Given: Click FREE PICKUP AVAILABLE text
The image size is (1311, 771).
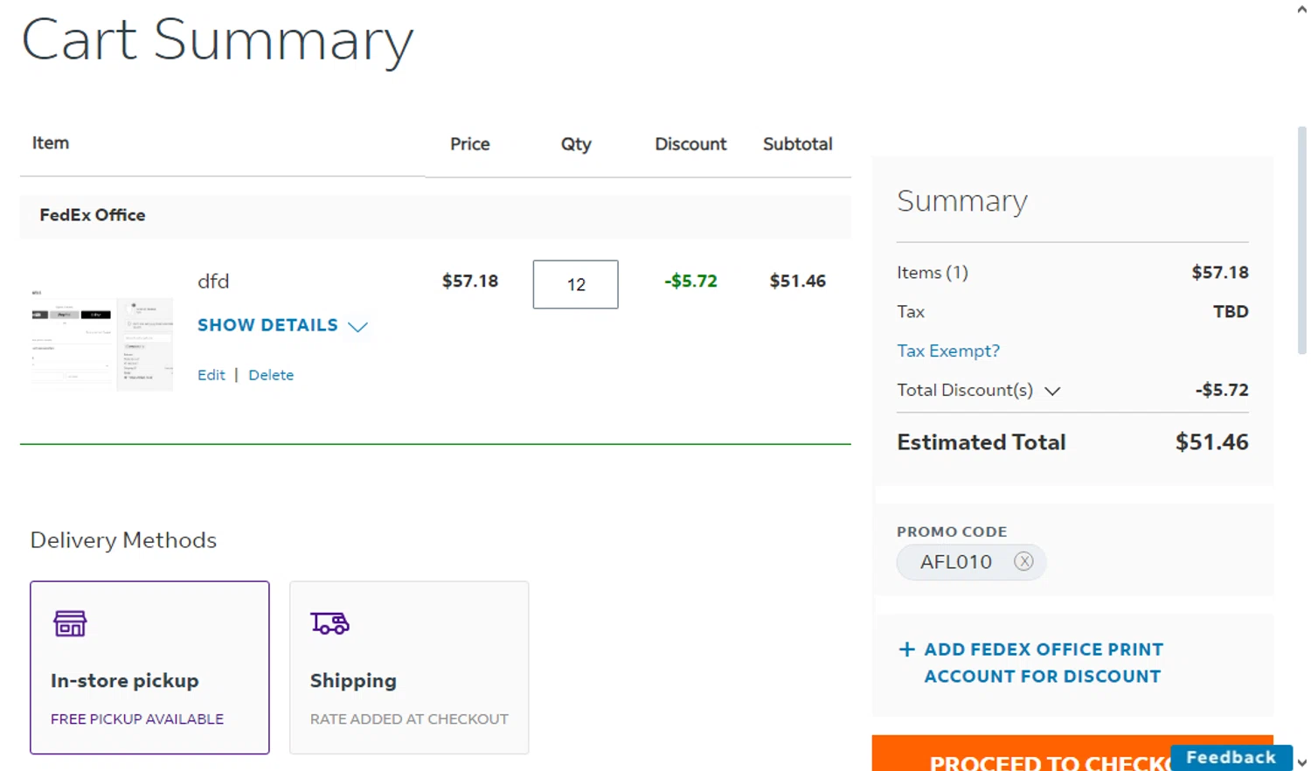Looking at the screenshot, I should click(137, 719).
